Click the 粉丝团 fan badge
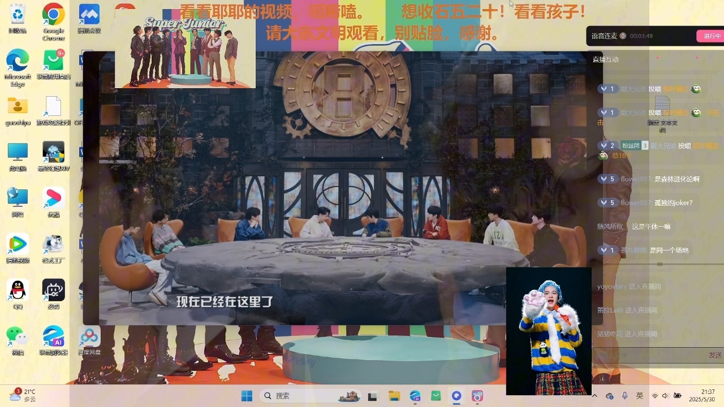The width and height of the screenshot is (724, 407). click(x=634, y=145)
